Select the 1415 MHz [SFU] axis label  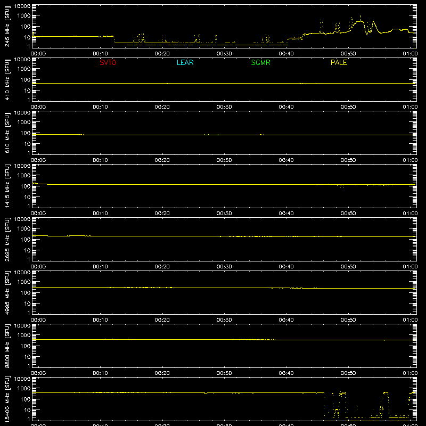coord(7,186)
